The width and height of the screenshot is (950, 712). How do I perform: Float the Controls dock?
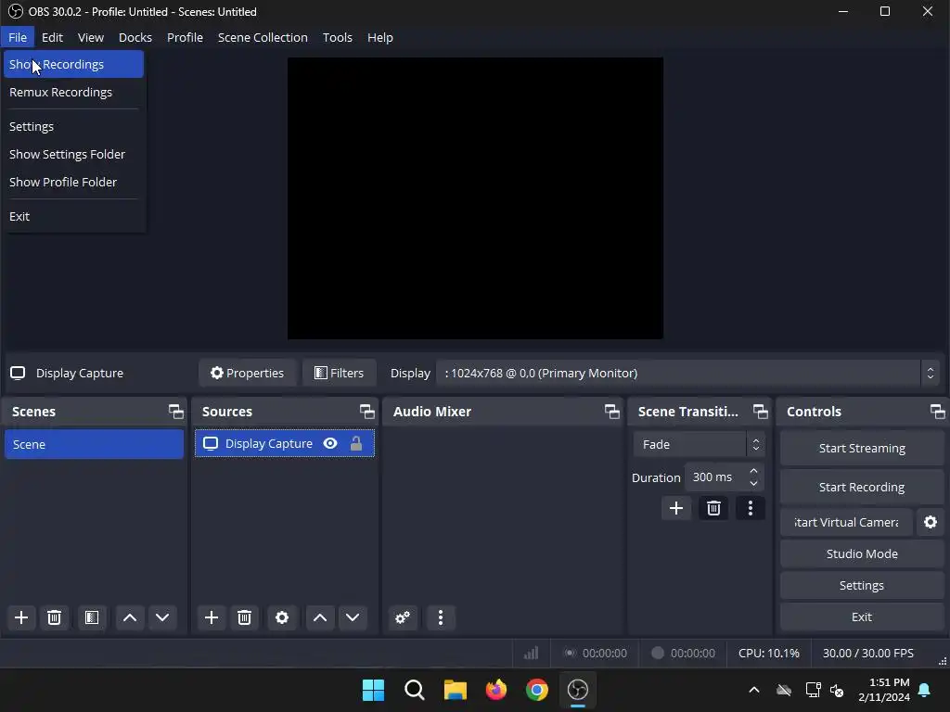[x=937, y=412]
